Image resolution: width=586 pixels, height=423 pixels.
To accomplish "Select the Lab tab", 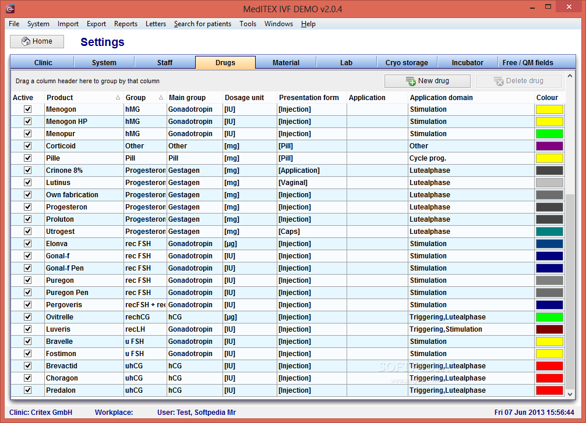I will click(x=346, y=63).
